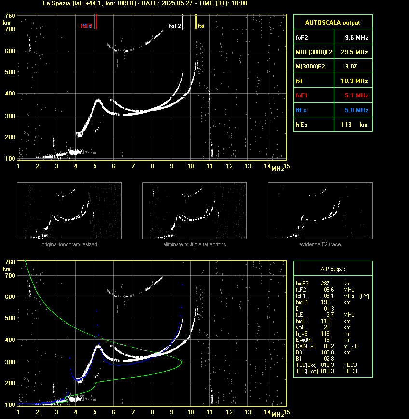Click the [PY] tag beside foF1

point(364,296)
